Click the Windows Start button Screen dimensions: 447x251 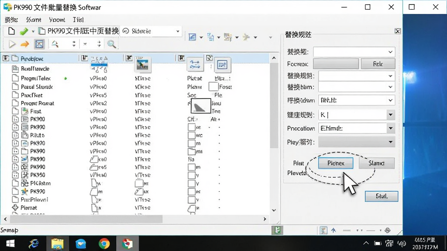pyautogui.click(x=10, y=244)
